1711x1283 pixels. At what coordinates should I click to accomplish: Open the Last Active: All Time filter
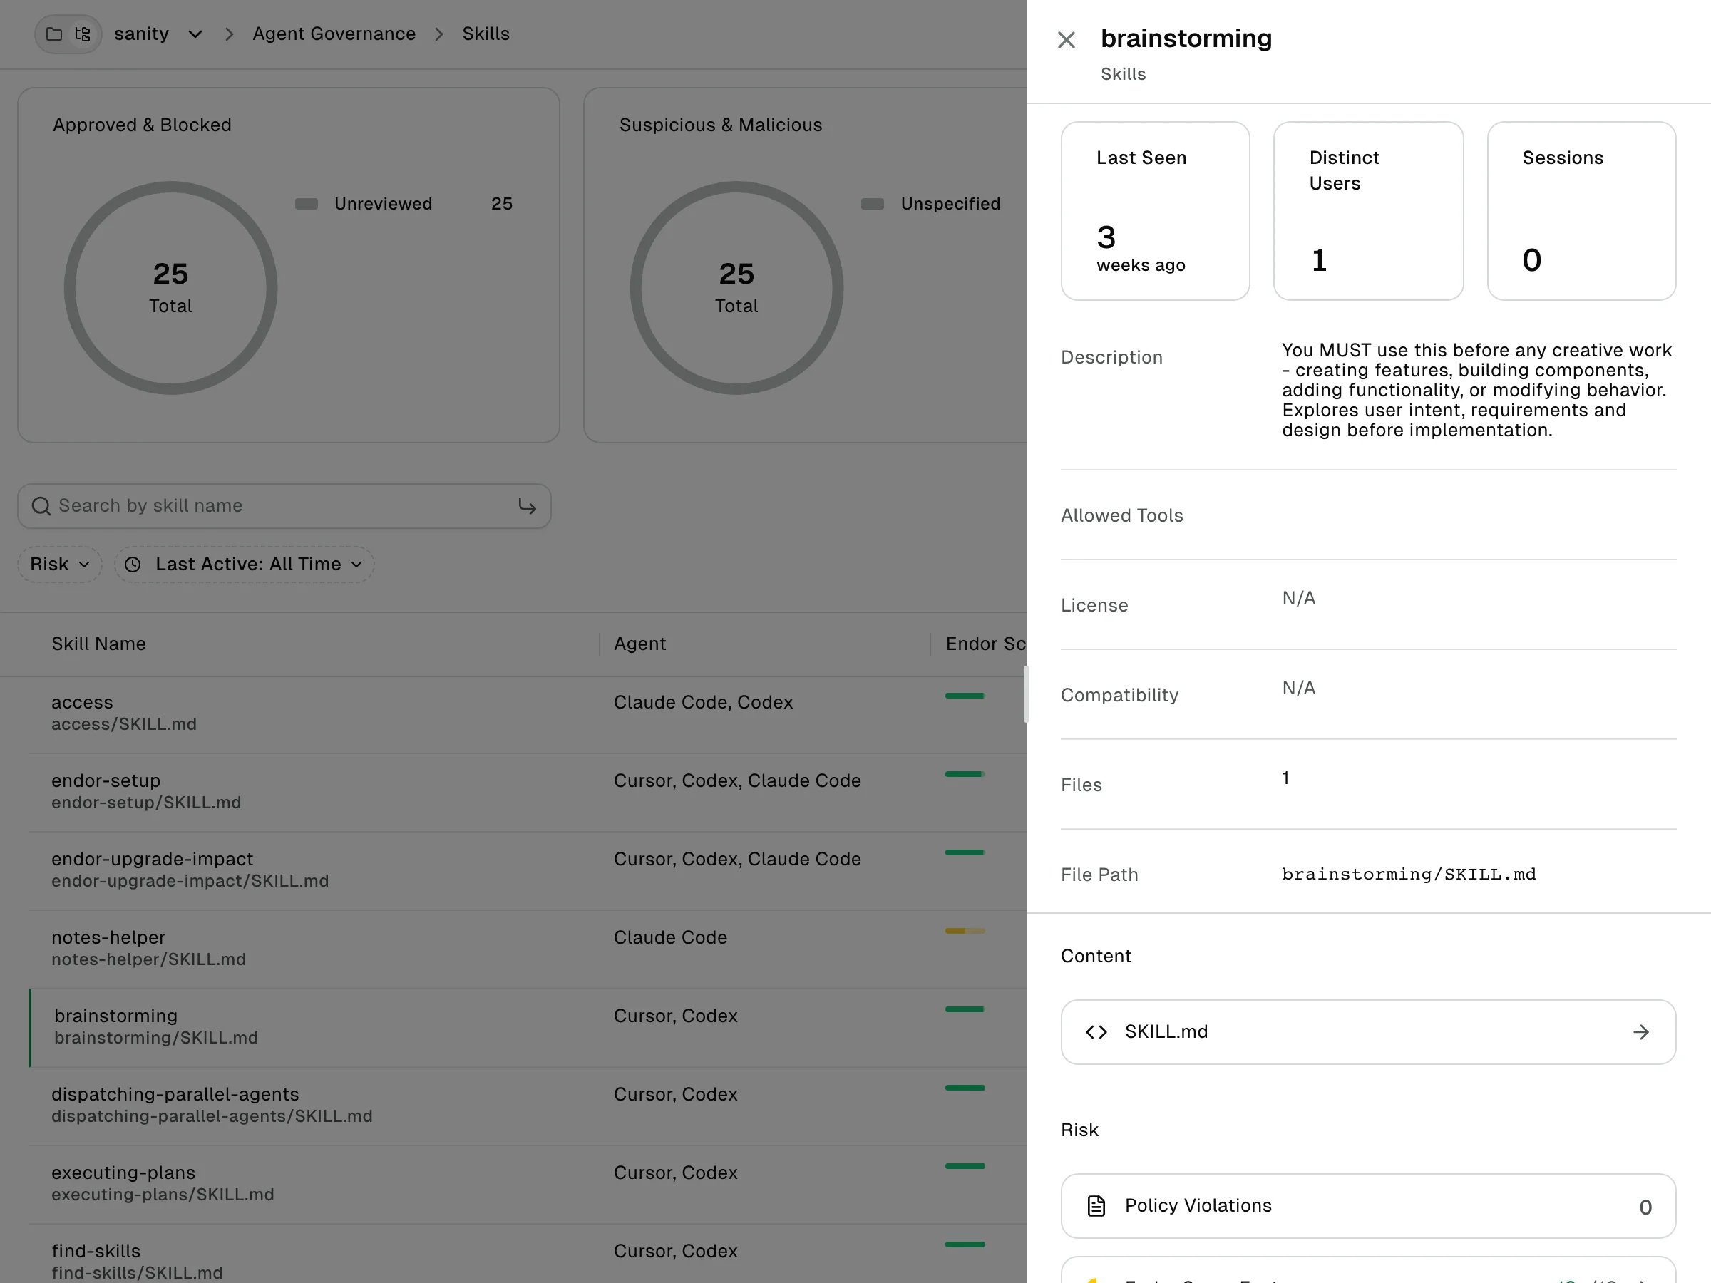point(245,564)
